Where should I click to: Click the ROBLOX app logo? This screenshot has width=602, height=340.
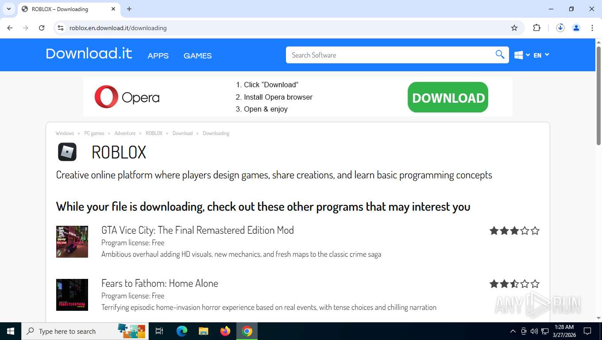click(x=67, y=152)
